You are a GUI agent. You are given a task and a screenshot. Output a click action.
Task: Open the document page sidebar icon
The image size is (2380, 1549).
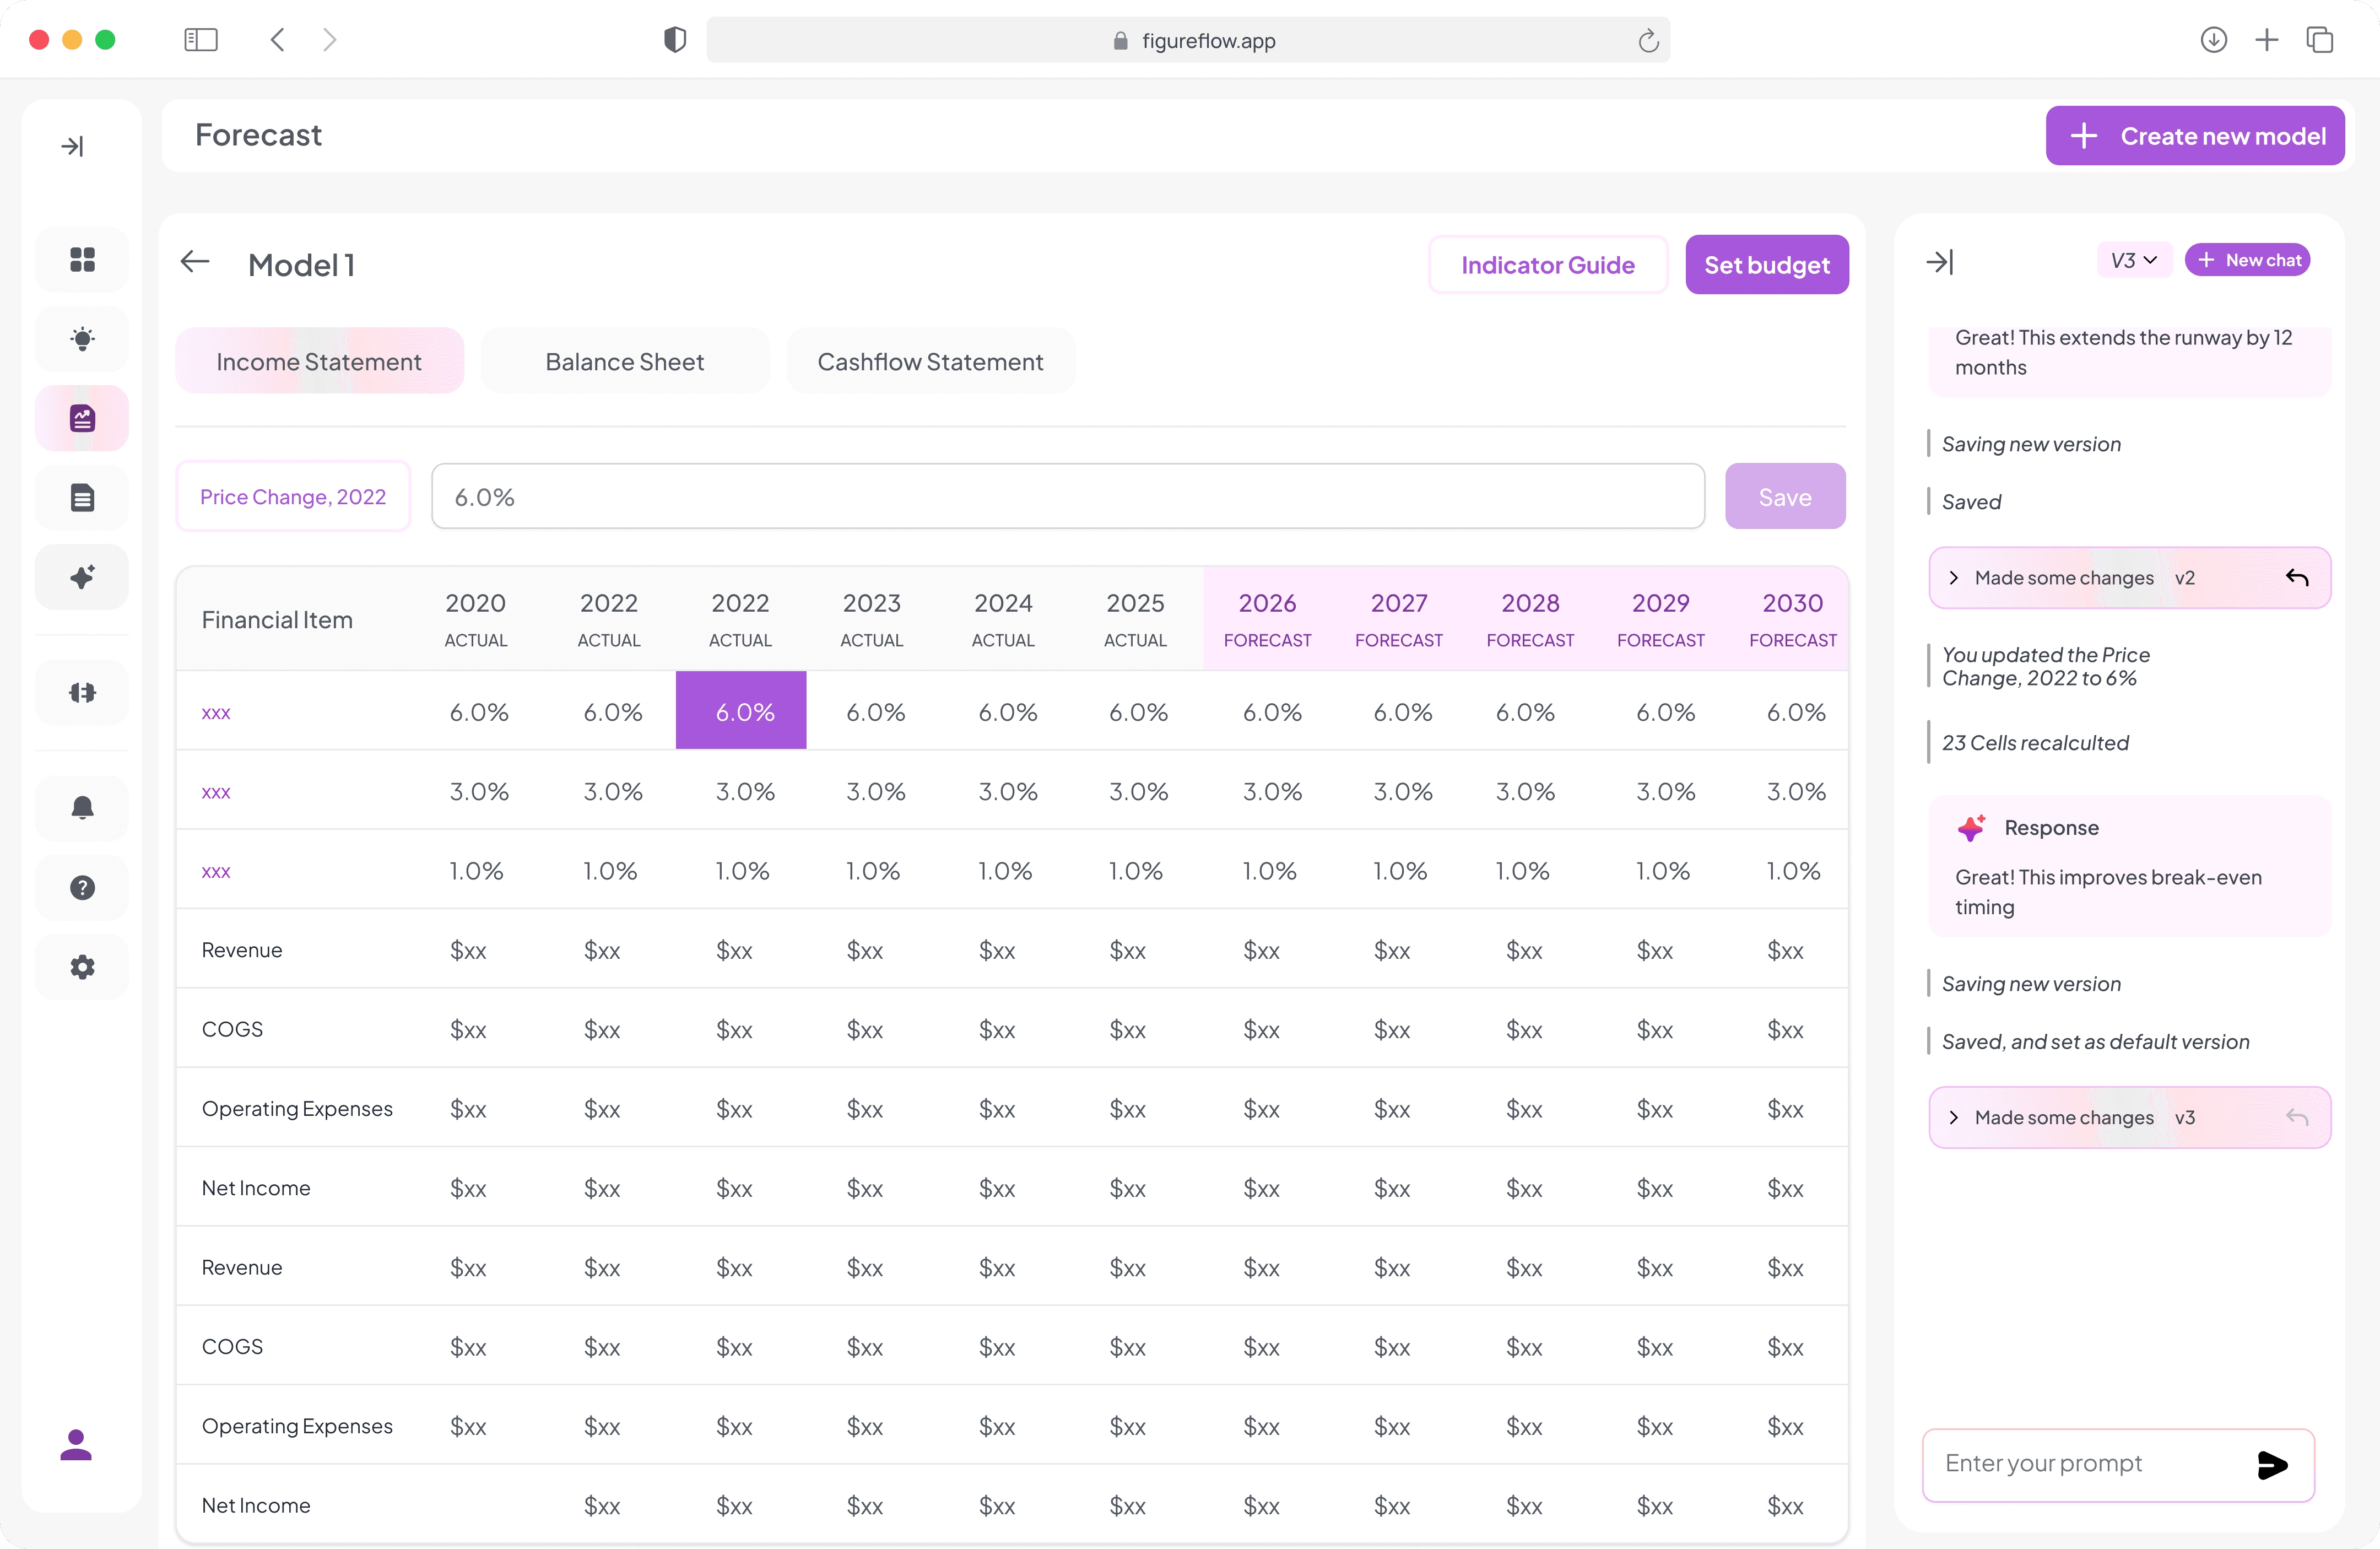pos(82,497)
